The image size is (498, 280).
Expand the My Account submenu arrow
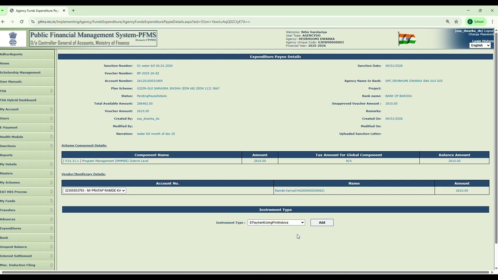52,109
